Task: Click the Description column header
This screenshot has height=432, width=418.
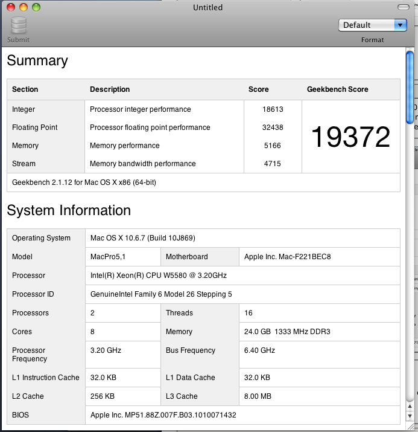Action: pyautogui.click(x=110, y=89)
